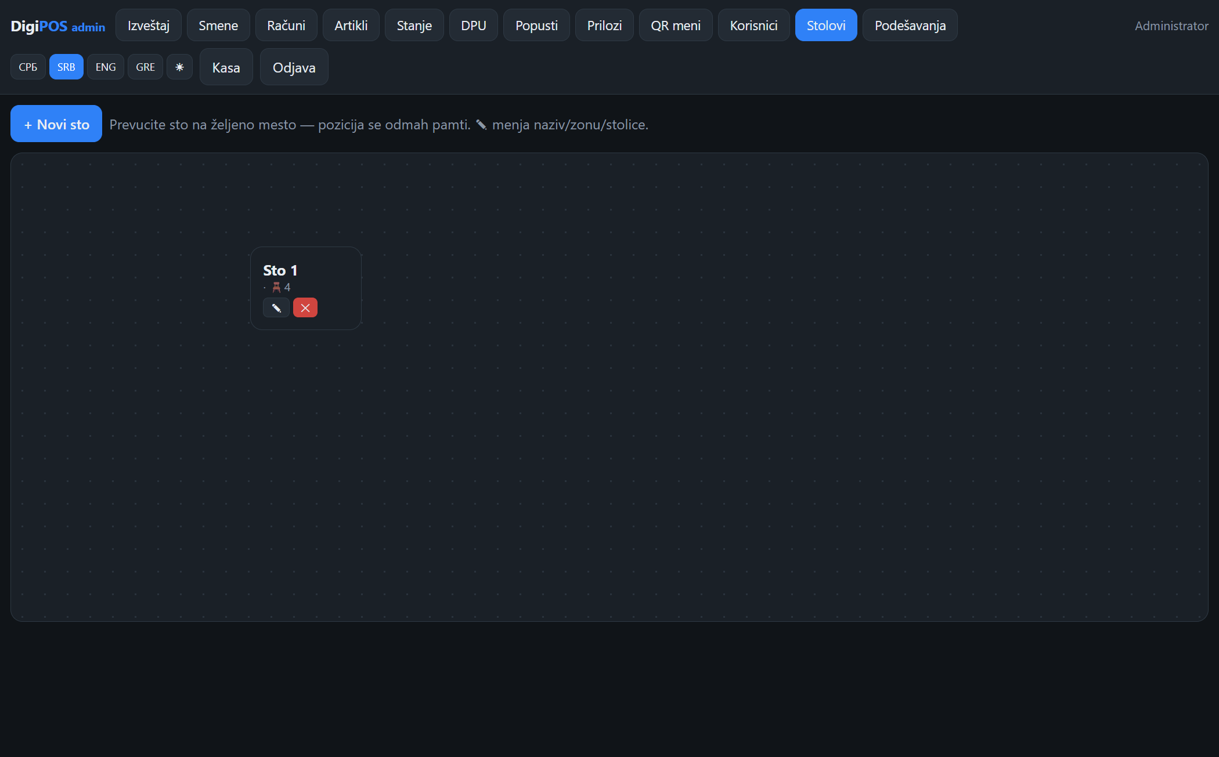This screenshot has height=757, width=1219.
Task: Toggle light theme with the sun icon
Action: point(179,67)
